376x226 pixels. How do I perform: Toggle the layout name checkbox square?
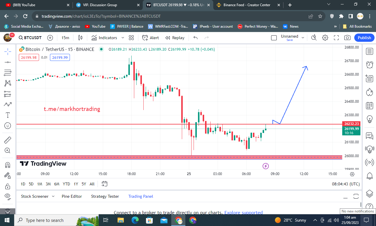pyautogui.click(x=274, y=38)
